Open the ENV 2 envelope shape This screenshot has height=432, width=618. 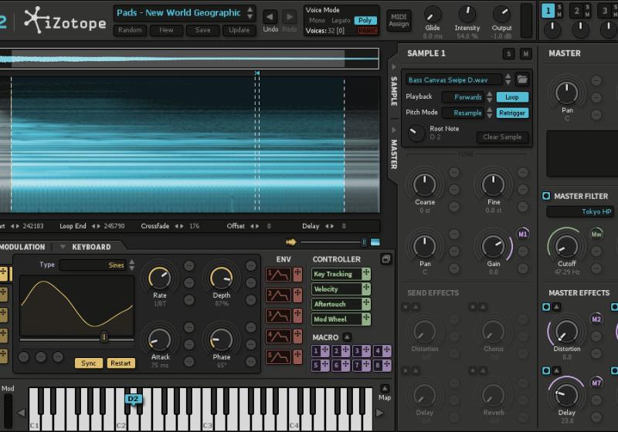pyautogui.click(x=278, y=295)
